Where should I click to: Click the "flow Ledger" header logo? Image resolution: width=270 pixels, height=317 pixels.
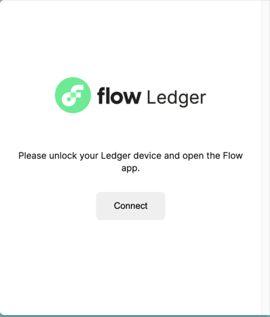coord(130,95)
